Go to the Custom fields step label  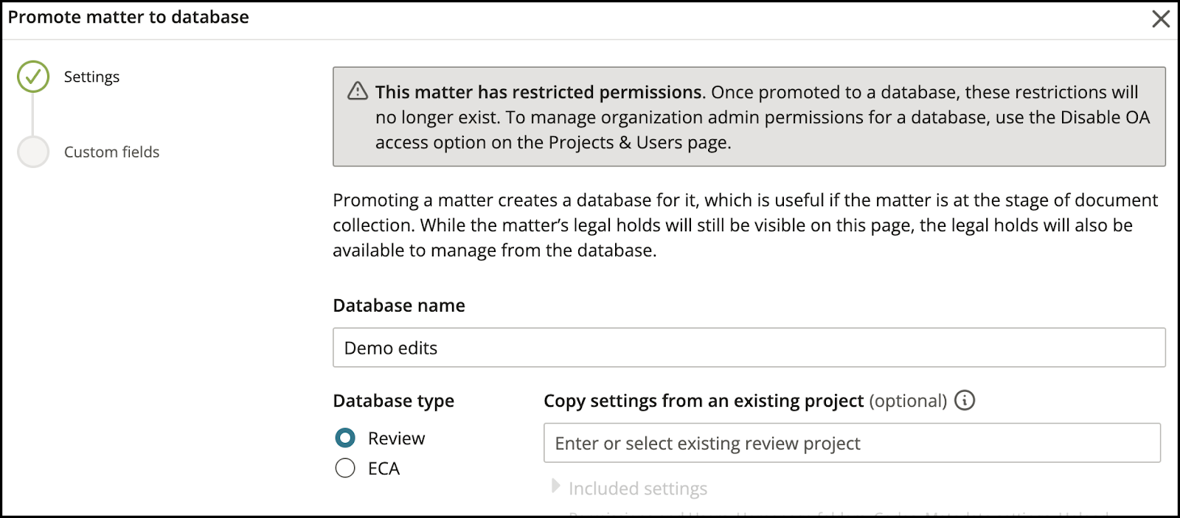[x=111, y=152]
